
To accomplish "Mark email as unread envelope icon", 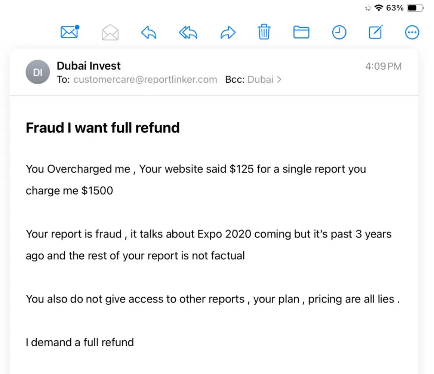I will point(70,33).
